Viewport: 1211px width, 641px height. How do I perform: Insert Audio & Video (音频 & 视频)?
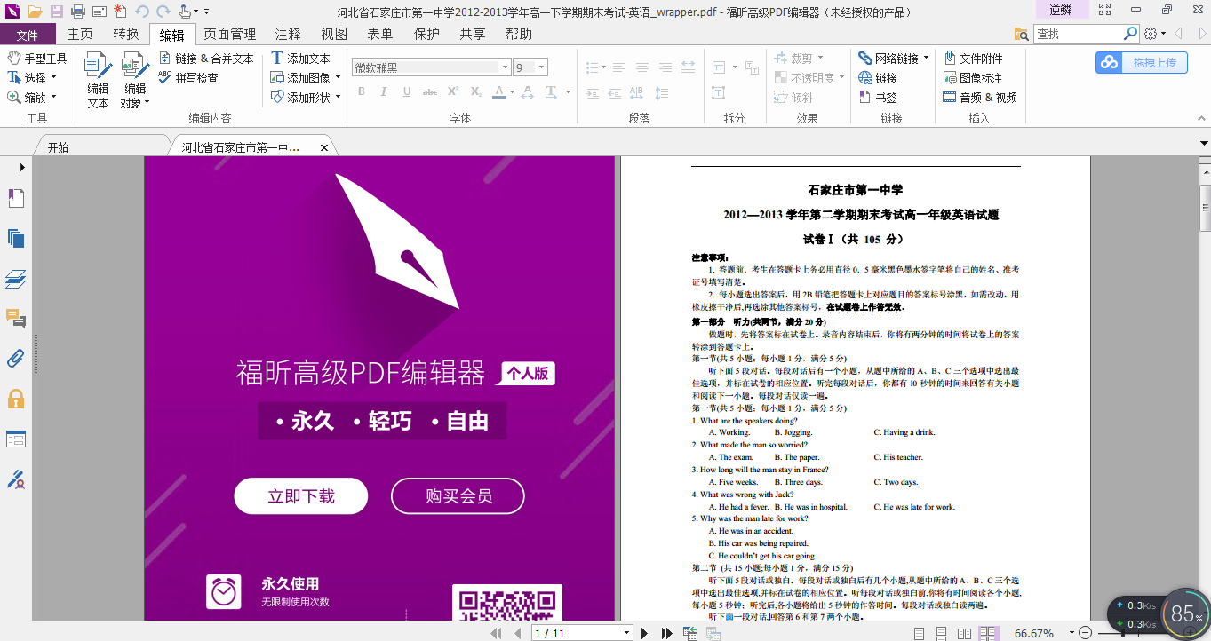[980, 98]
